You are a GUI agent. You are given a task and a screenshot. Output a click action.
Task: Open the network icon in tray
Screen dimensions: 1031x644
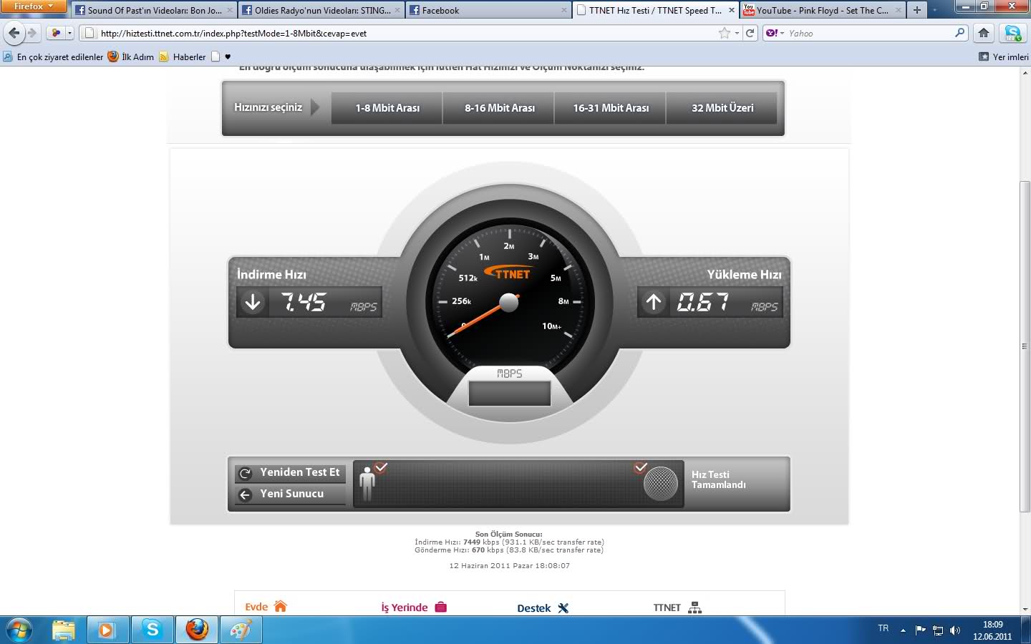(x=938, y=630)
